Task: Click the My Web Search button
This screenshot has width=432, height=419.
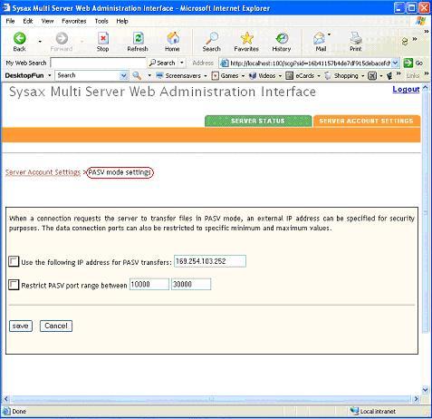Action: point(162,63)
